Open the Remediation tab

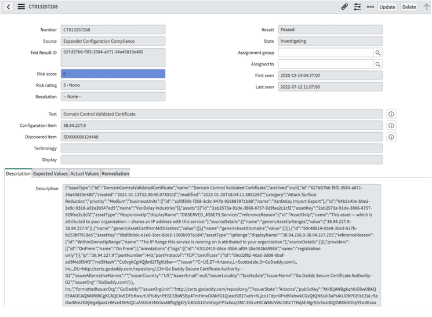point(115,173)
